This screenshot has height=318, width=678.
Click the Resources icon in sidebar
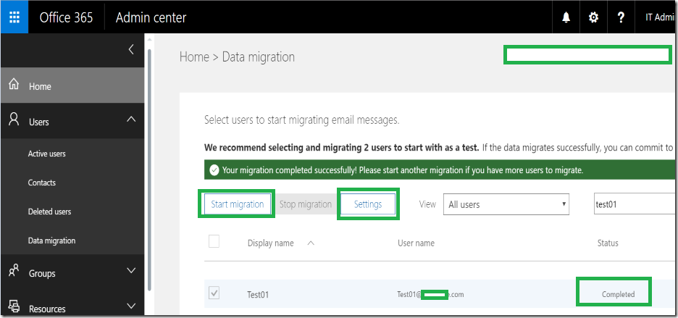click(14, 306)
